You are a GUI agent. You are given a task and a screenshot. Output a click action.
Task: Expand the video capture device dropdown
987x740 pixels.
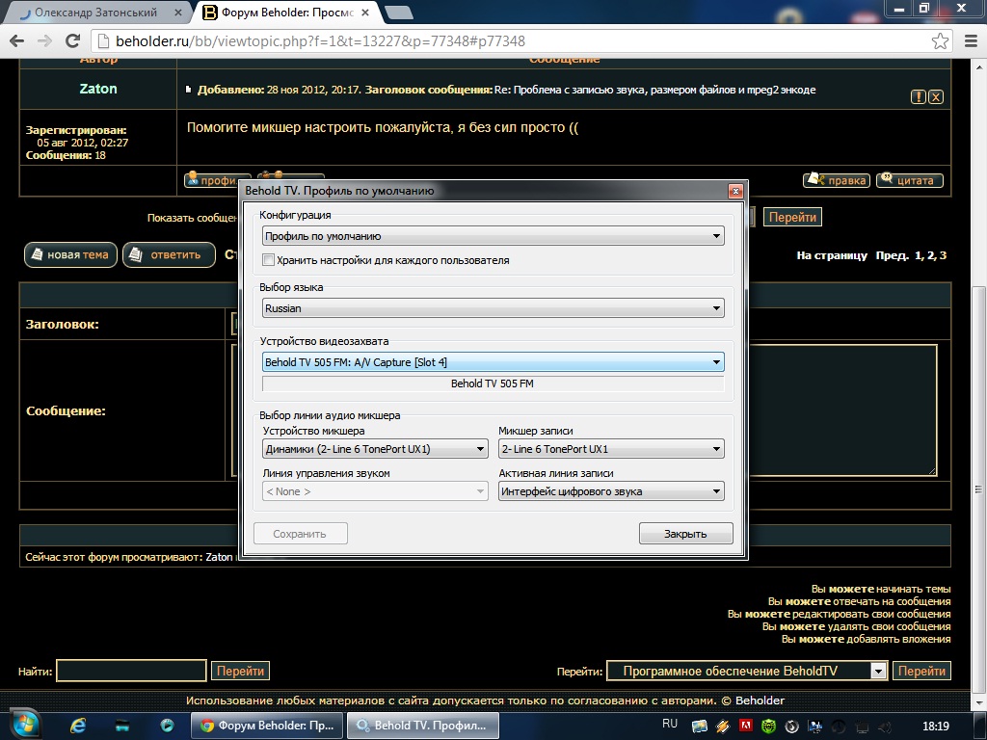(x=493, y=362)
